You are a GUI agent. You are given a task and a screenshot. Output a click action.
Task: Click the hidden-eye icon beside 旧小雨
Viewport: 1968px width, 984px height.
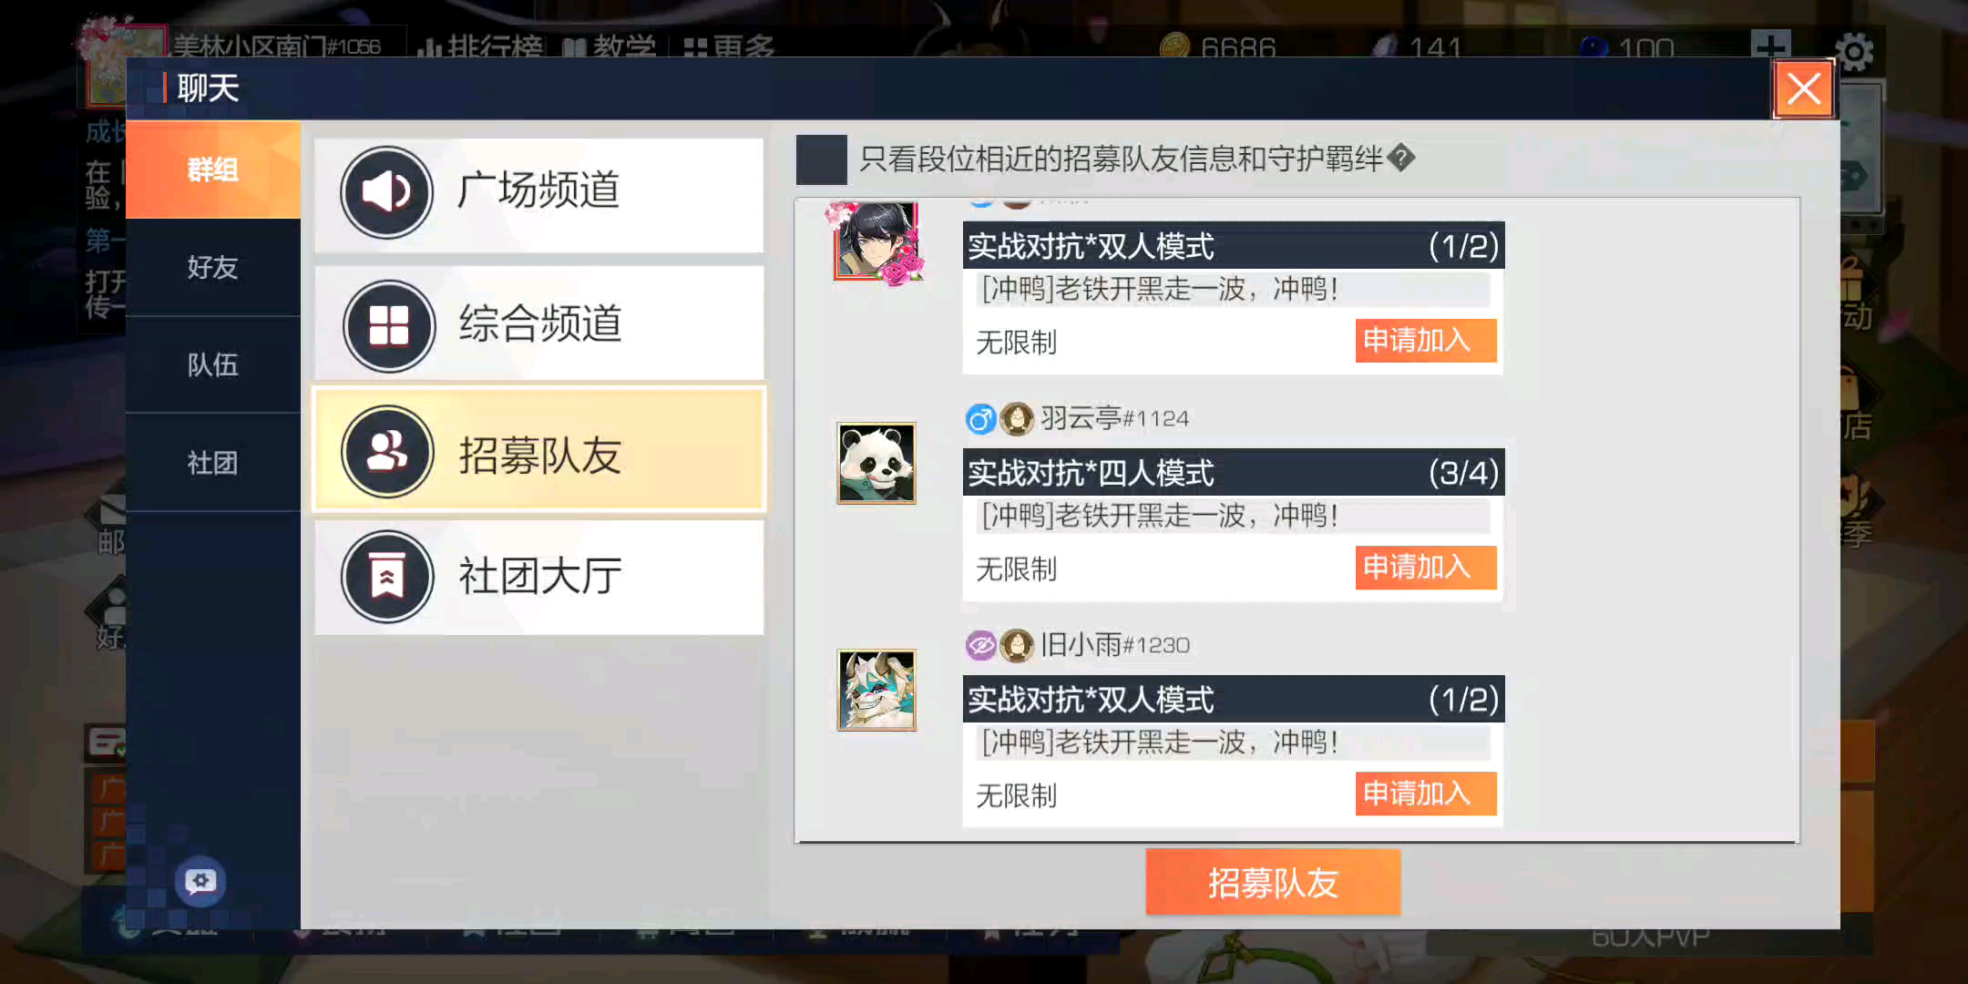click(x=980, y=645)
